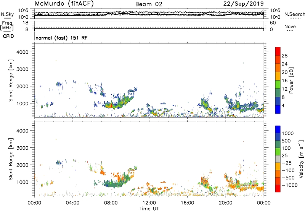Click the Velocity [m s⁻¹] colorbar title

(x=301, y=159)
